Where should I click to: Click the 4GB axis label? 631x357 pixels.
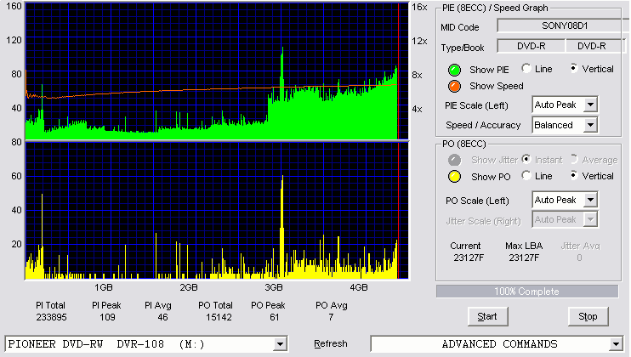[x=359, y=287]
